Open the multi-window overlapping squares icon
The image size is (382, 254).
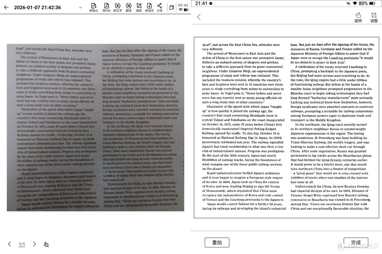172,7
